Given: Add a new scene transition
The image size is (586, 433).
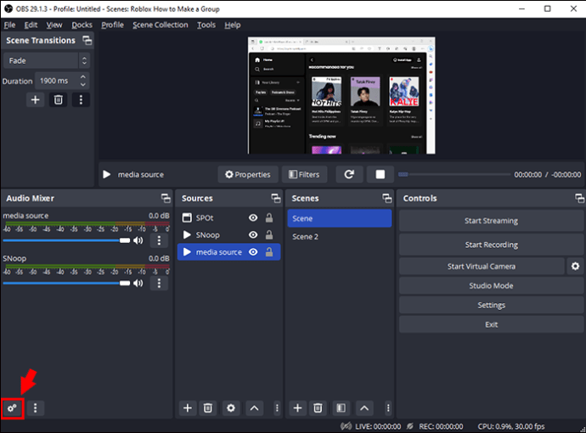Looking at the screenshot, I should 35,99.
